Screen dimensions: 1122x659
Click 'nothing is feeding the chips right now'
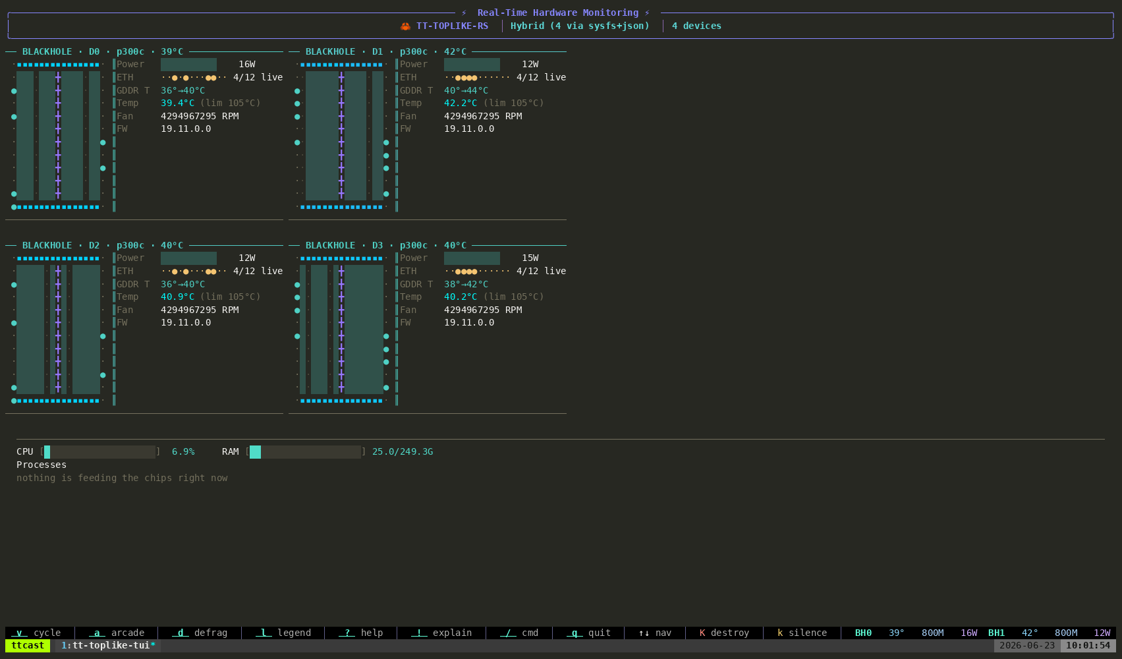coord(122,478)
